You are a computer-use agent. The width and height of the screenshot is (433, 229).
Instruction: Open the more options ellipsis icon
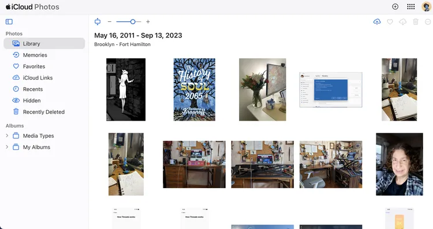428,21
